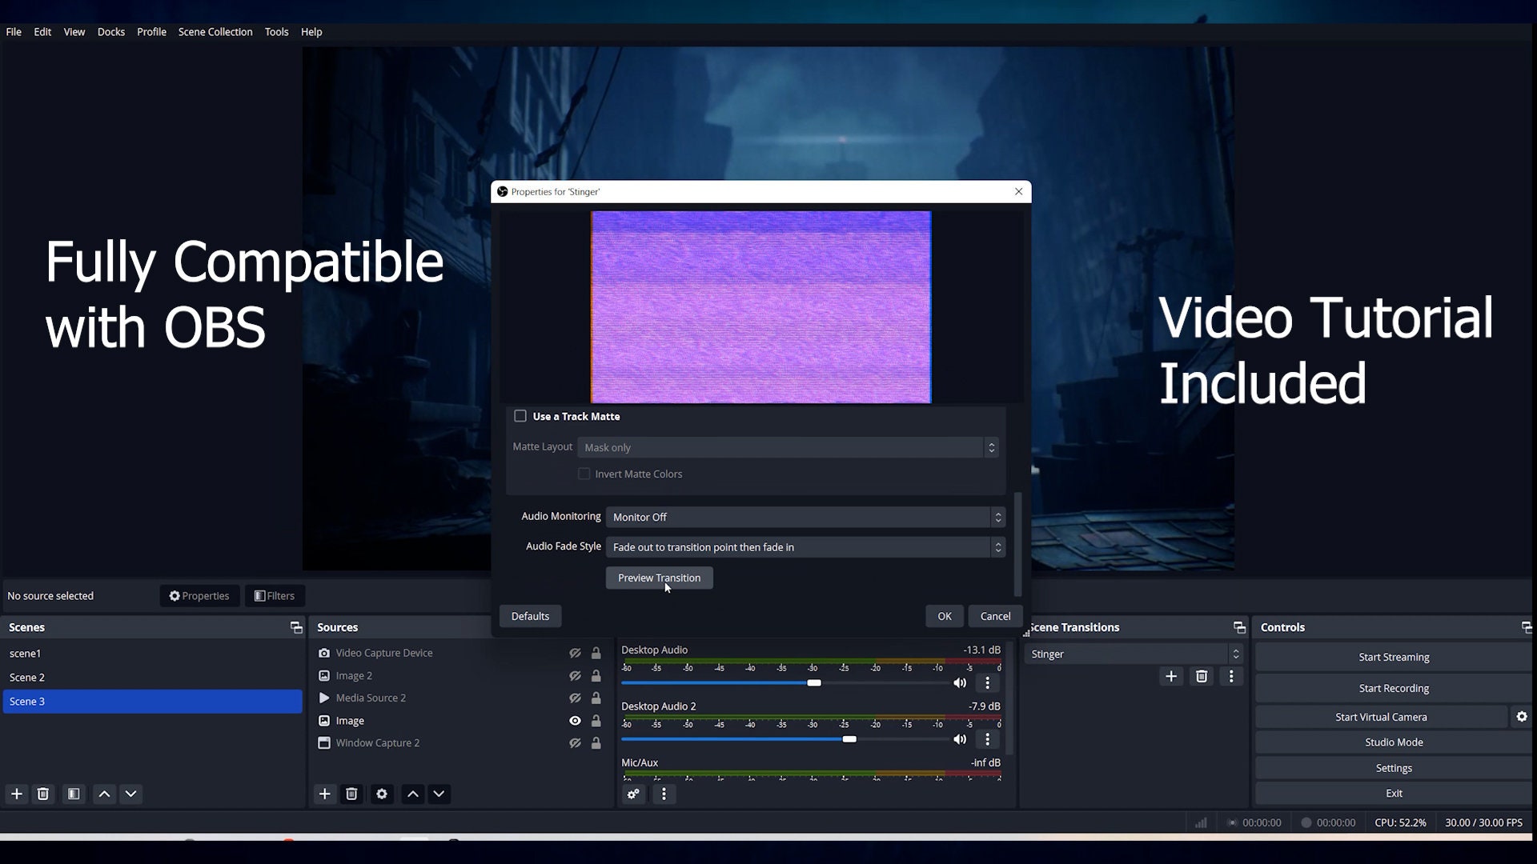
Task: Tick the Invert Matte Colors checkbox
Action: 584,474
